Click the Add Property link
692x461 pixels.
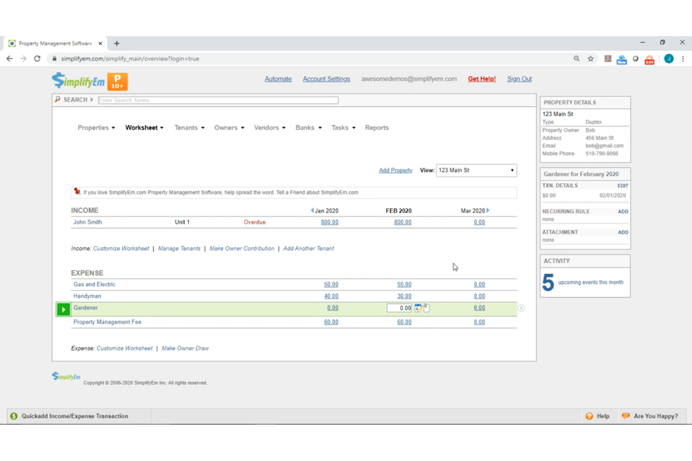tap(396, 170)
